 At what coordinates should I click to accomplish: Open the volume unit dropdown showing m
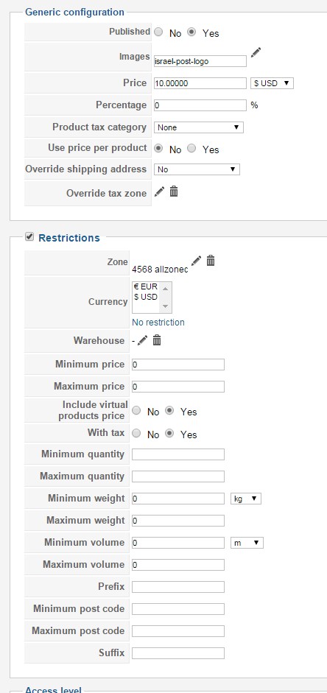tap(247, 543)
